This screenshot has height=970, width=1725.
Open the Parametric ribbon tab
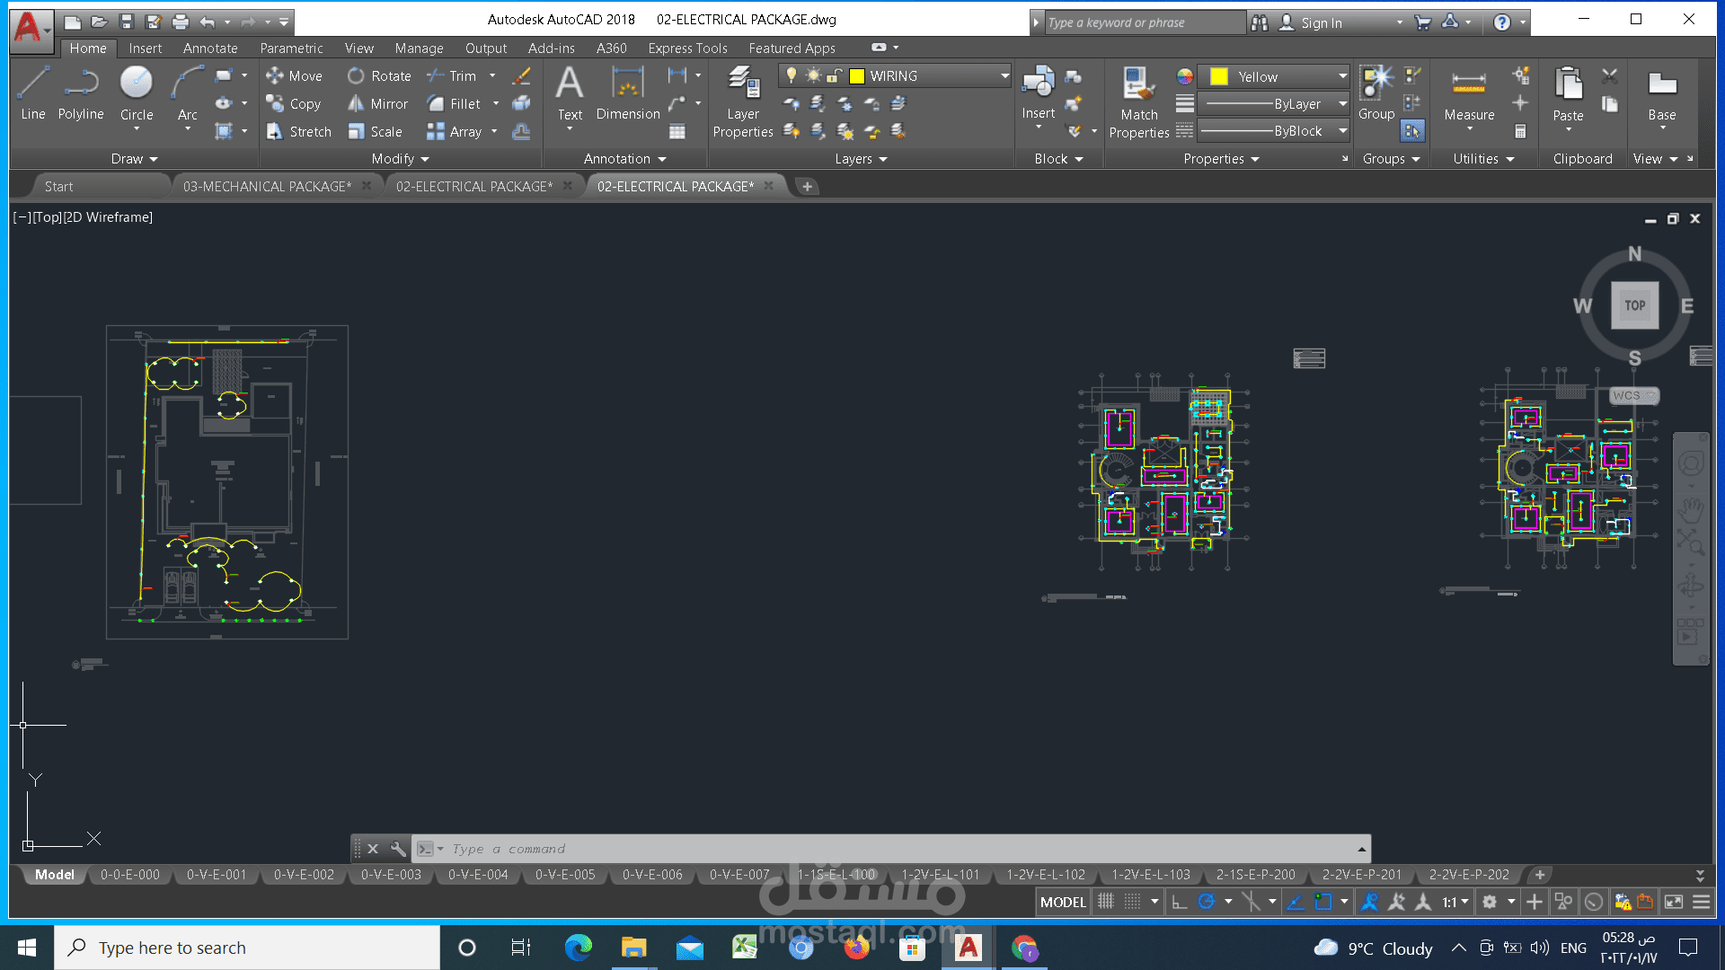pos(291,48)
